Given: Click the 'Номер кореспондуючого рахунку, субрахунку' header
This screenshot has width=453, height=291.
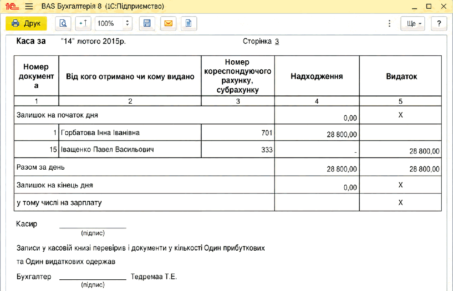Looking at the screenshot, I should [x=238, y=76].
